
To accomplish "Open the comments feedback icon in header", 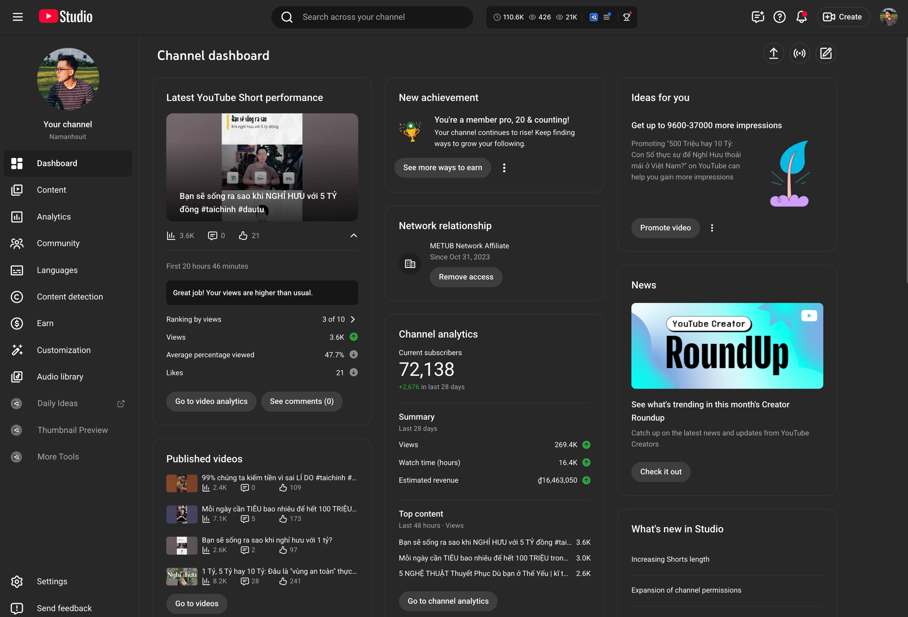I will [757, 17].
